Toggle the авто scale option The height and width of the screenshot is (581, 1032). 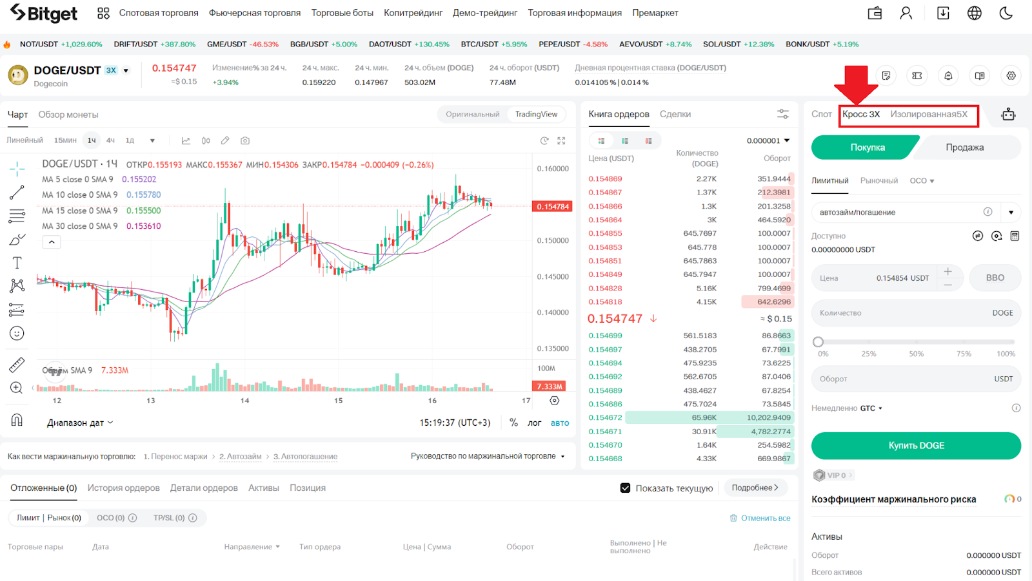coord(560,423)
